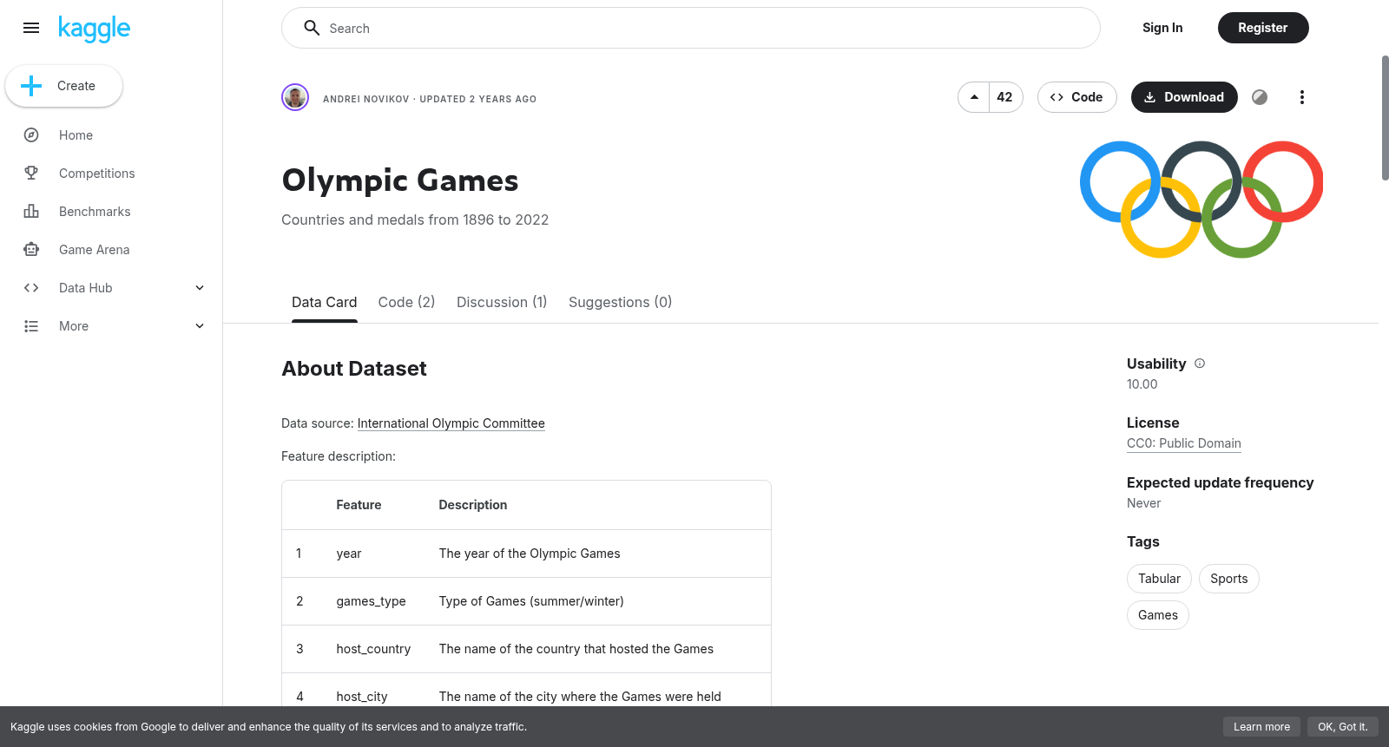Image resolution: width=1389 pixels, height=747 pixels.
Task: Click the usability info icon
Action: click(x=1200, y=364)
